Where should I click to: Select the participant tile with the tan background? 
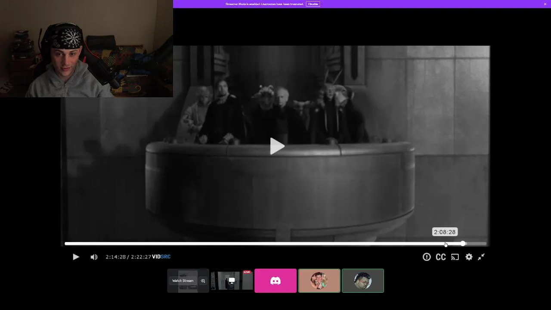tap(319, 281)
